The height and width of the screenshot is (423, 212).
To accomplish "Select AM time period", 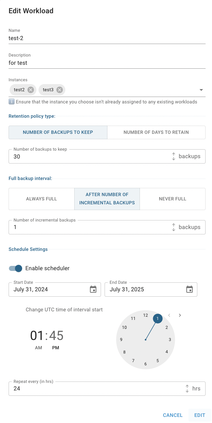I will point(39,348).
